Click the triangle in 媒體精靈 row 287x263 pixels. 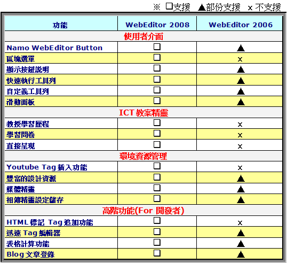pyautogui.click(x=241, y=189)
